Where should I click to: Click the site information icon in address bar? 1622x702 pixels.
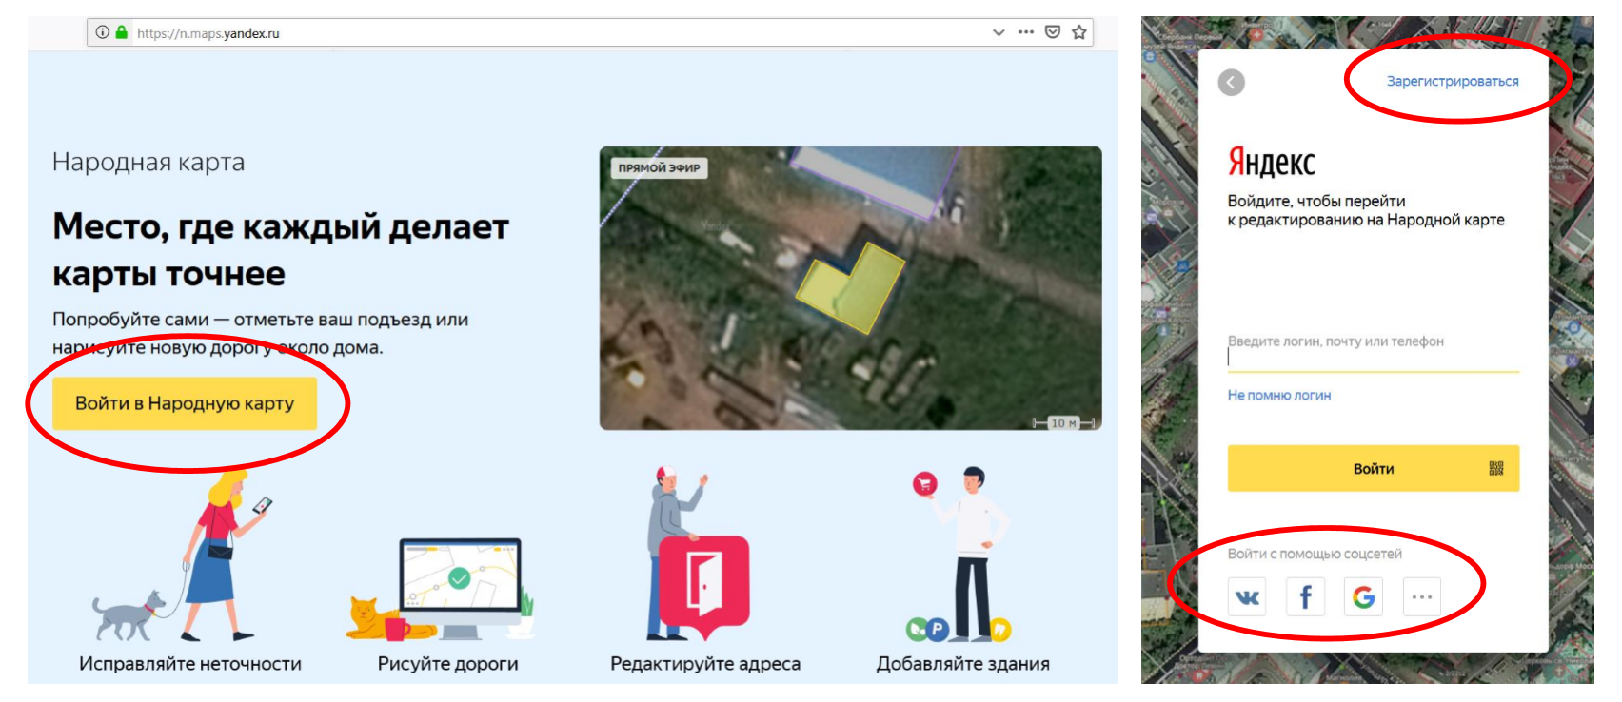point(103,32)
